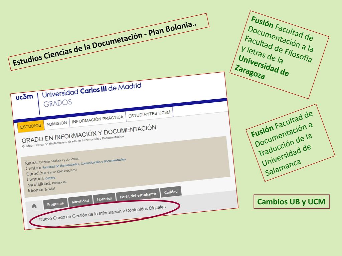Image resolution: width=342 pixels, height=256 pixels.
Task: Open INFORMACIÓN PRÁCTICA tab
Action: click(98, 119)
